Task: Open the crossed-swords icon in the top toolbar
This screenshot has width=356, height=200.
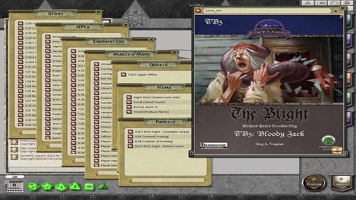Action: (x=308, y=3)
